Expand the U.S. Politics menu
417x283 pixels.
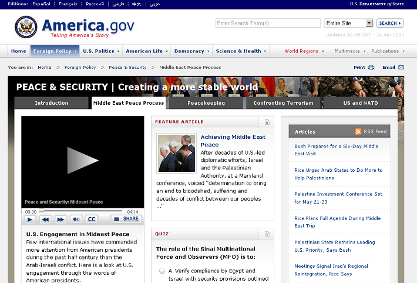(x=101, y=51)
